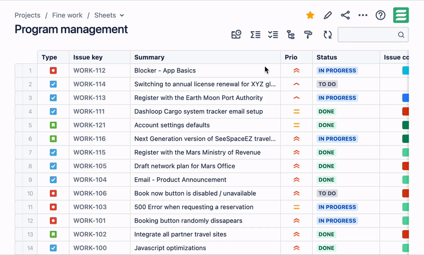Open issue WORK-113
The height and width of the screenshot is (255, 424).
point(89,98)
